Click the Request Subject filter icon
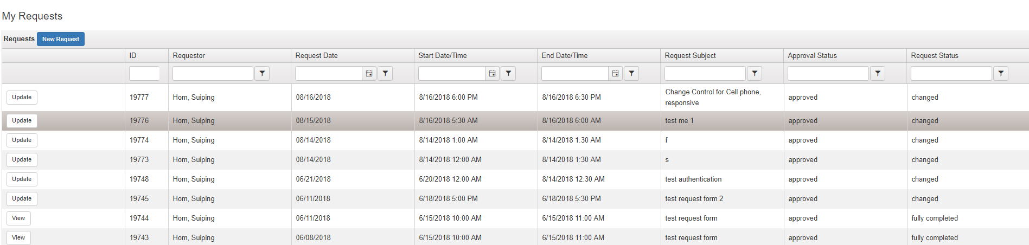 click(x=755, y=74)
